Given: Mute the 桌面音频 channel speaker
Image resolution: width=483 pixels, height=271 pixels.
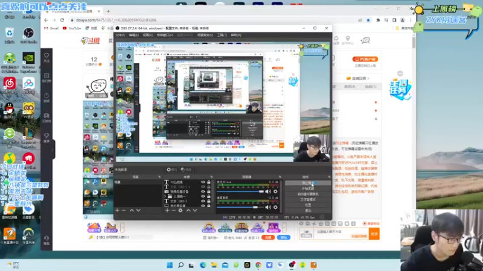Looking at the screenshot, I should pos(268,207).
